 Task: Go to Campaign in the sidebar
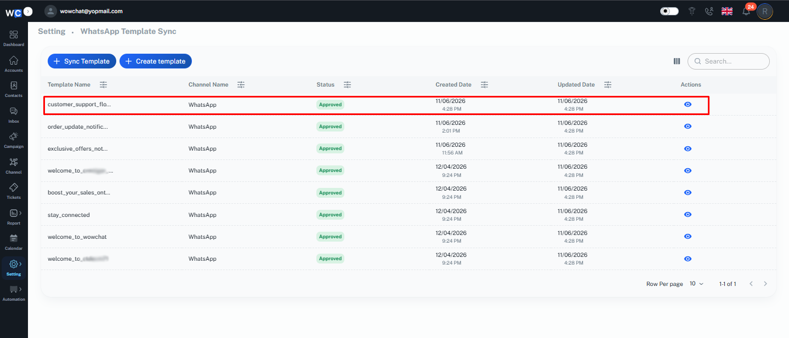pos(14,140)
